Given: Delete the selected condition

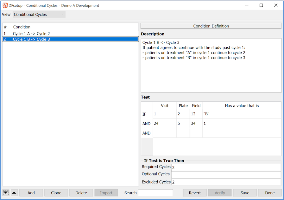Looking at the screenshot, I should (81, 193).
